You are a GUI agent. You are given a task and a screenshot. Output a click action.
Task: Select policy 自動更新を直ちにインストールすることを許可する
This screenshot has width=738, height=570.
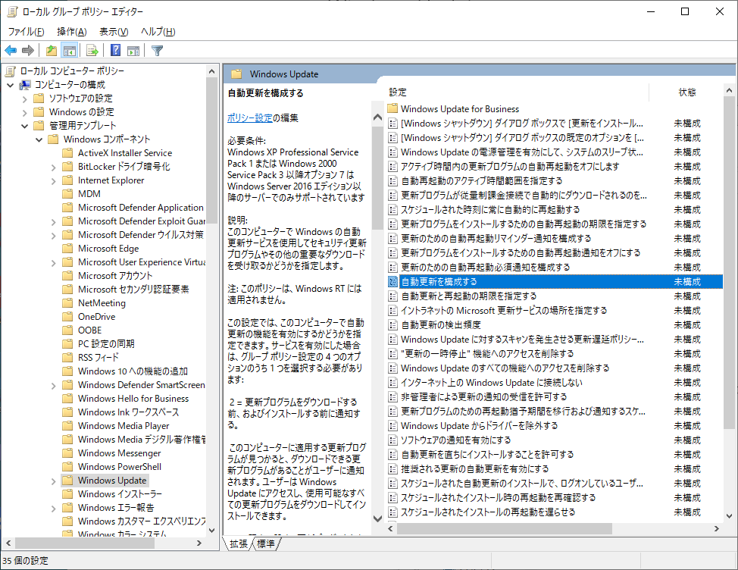tap(487, 455)
